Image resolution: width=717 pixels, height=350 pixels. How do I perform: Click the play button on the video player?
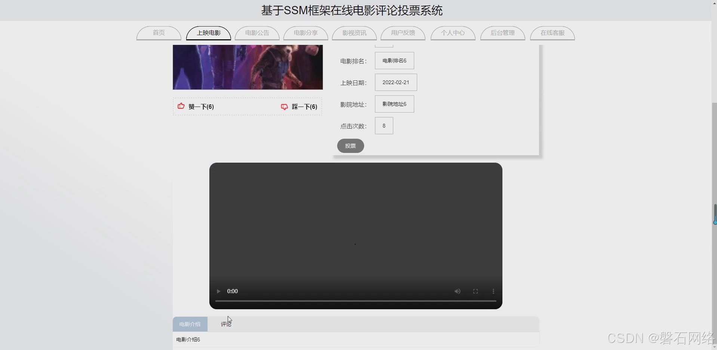tap(218, 291)
